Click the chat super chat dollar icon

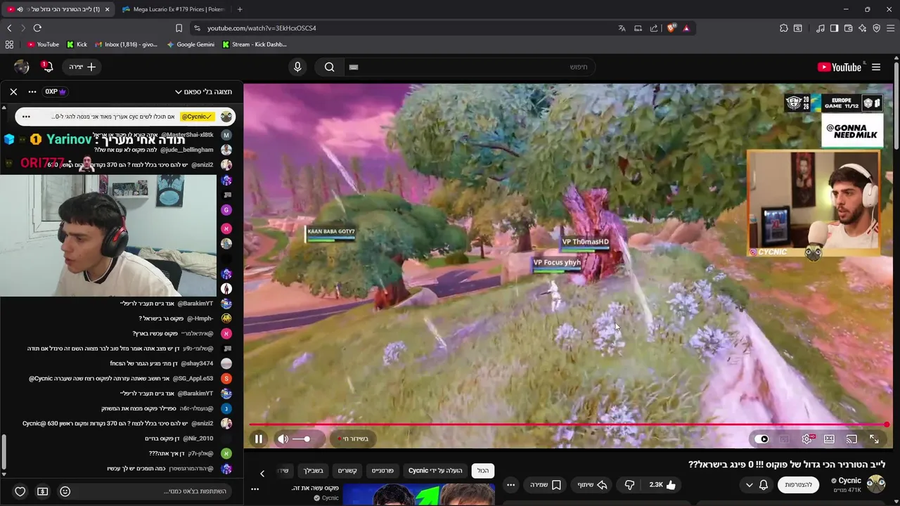tap(42, 491)
